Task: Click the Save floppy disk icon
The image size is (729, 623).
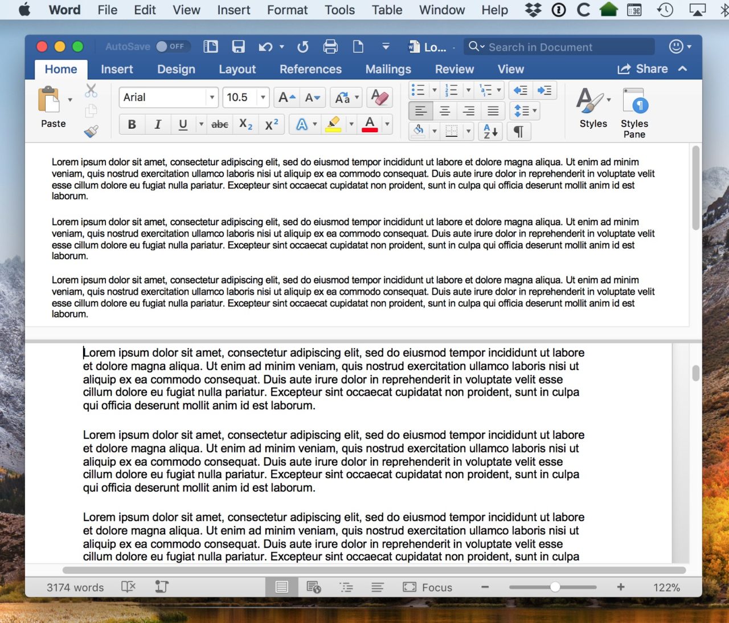Action: [238, 47]
